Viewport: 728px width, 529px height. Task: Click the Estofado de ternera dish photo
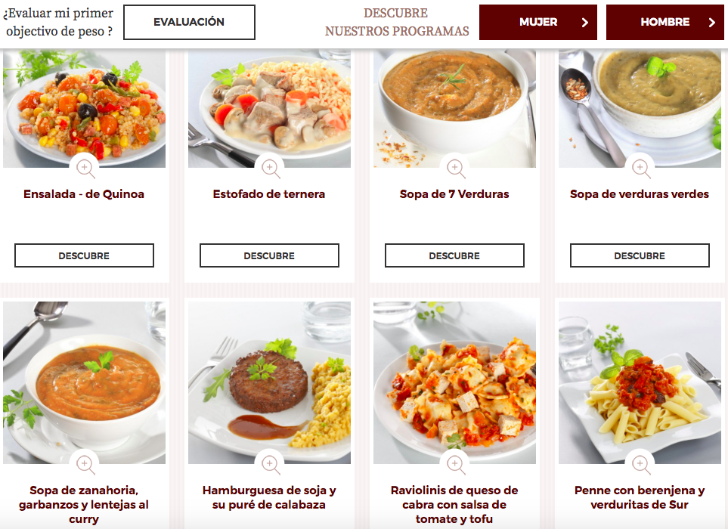(x=269, y=108)
